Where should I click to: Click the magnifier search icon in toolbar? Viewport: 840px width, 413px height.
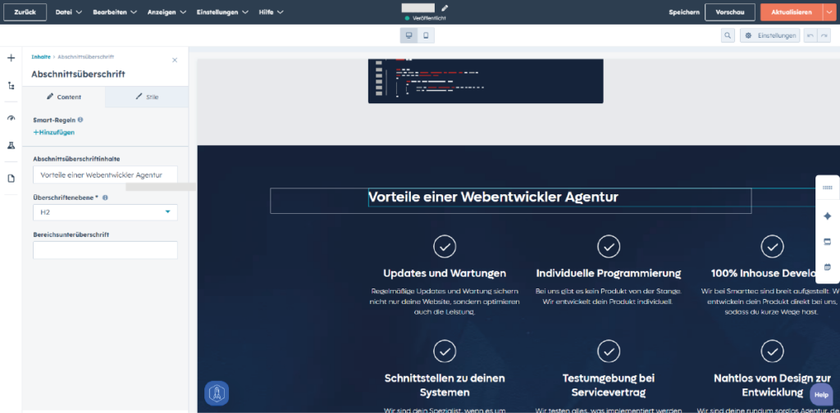[728, 35]
